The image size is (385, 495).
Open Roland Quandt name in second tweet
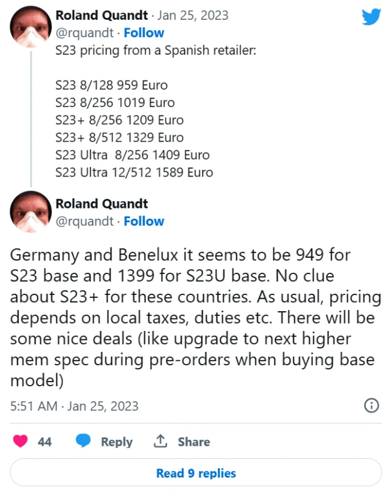[x=102, y=204]
